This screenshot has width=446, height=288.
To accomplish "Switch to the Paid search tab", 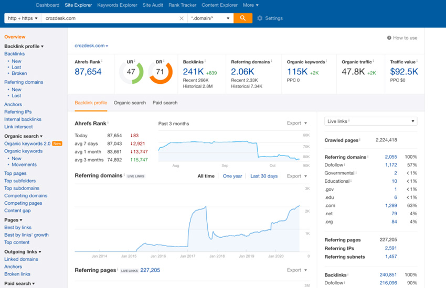I will 165,103.
